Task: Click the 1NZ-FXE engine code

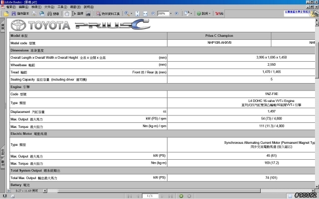Action: pos(271,94)
